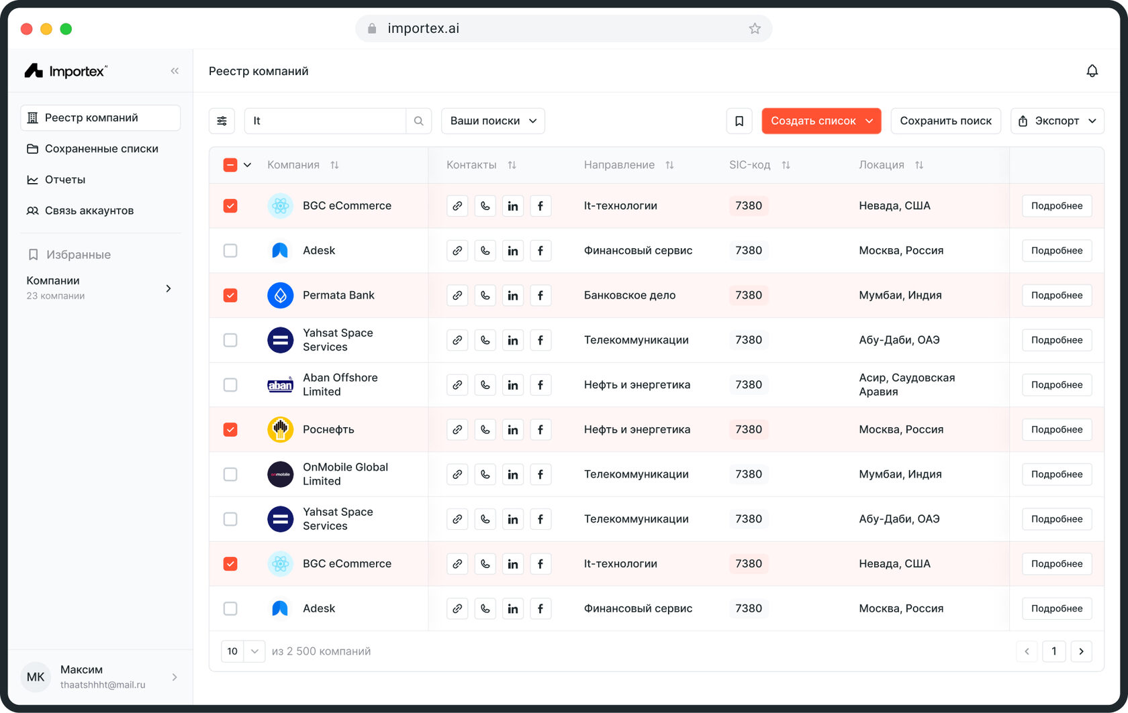
Task: Sort by the Контакты column arrows
Action: [x=512, y=165]
